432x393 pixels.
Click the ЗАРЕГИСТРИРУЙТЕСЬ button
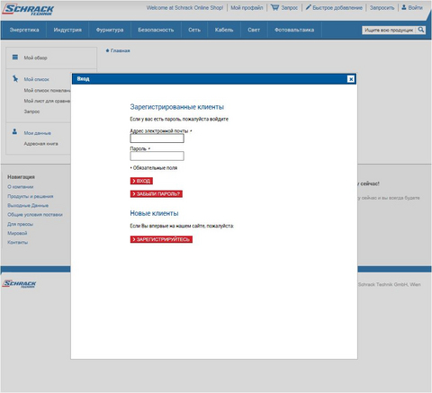[x=161, y=239]
